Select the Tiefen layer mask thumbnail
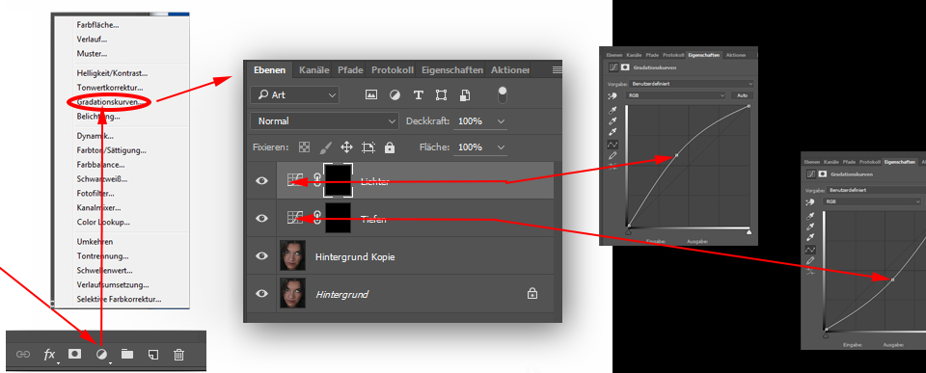926x373 pixels. [x=338, y=219]
